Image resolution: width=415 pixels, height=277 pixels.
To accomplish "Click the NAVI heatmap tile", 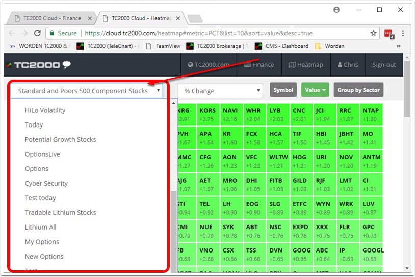I will pyautogui.click(x=231, y=115).
